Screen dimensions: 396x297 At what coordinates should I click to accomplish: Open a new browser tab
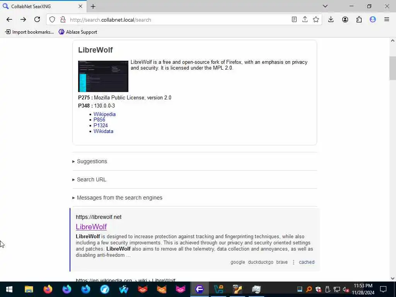pos(93,6)
